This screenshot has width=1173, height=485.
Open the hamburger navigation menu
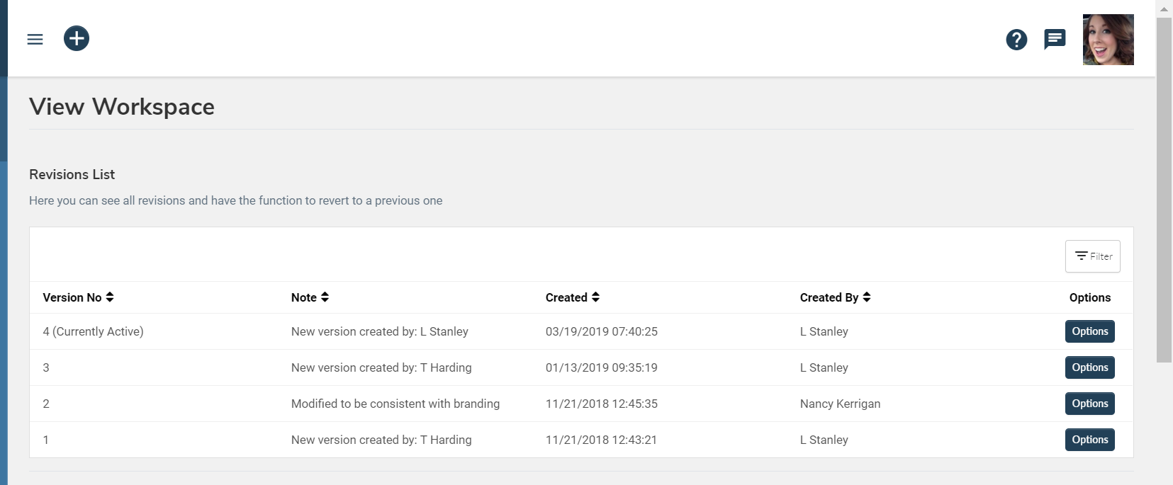coord(35,39)
